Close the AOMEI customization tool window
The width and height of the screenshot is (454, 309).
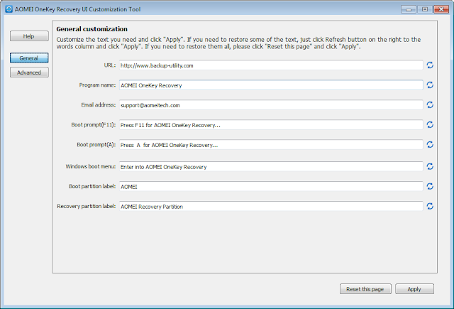click(441, 9)
